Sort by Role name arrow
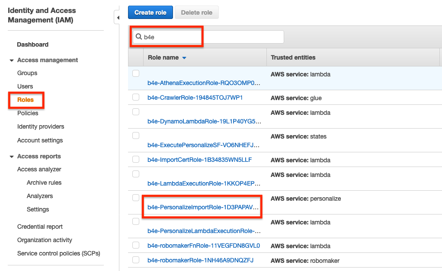 184,58
